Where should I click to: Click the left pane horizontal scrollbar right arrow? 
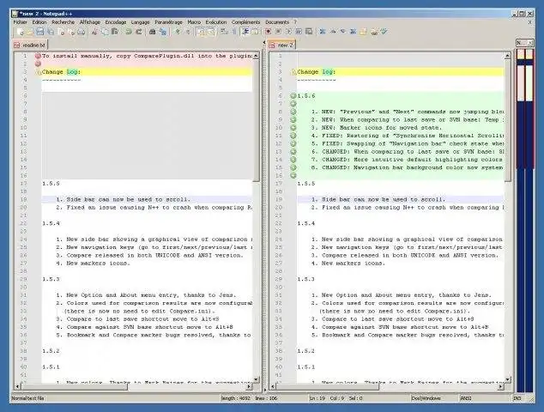tap(249, 386)
